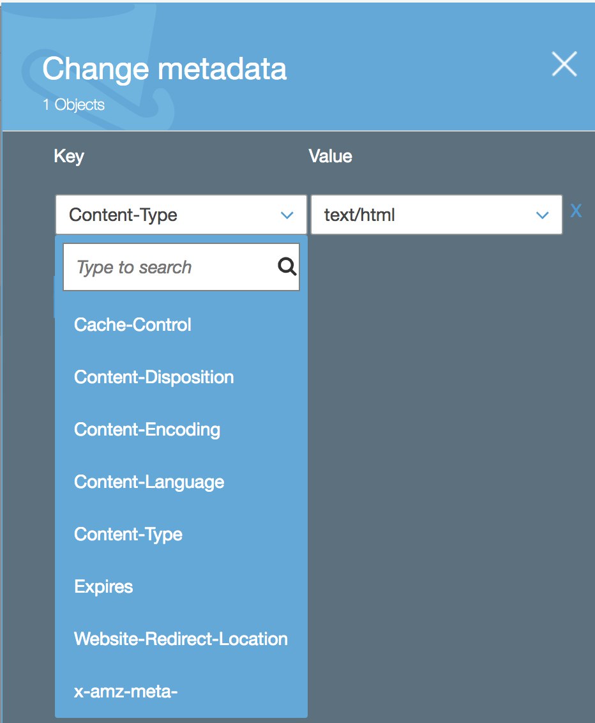Pick Website-Redirect-Location from the list
The image size is (595, 723).
coord(181,639)
